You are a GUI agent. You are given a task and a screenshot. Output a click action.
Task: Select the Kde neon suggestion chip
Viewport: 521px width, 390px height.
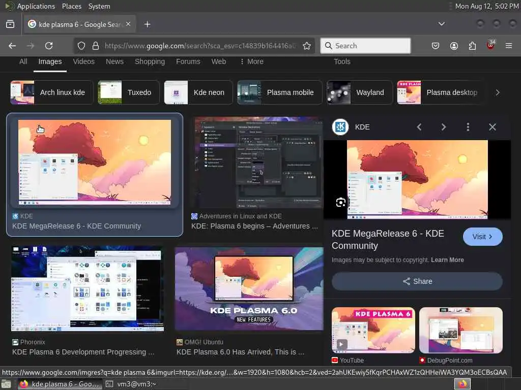coord(198,92)
